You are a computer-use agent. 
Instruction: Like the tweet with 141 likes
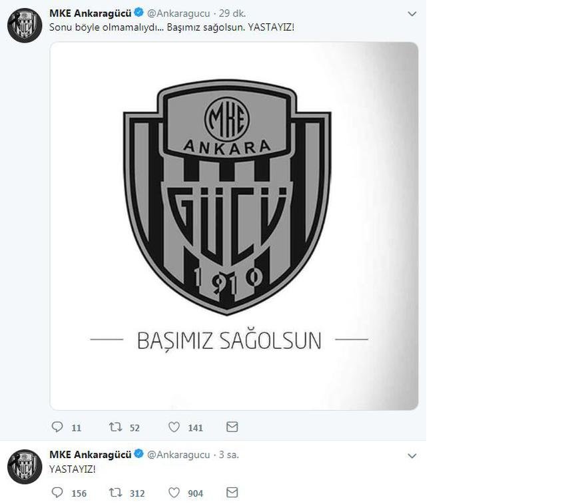point(174,427)
